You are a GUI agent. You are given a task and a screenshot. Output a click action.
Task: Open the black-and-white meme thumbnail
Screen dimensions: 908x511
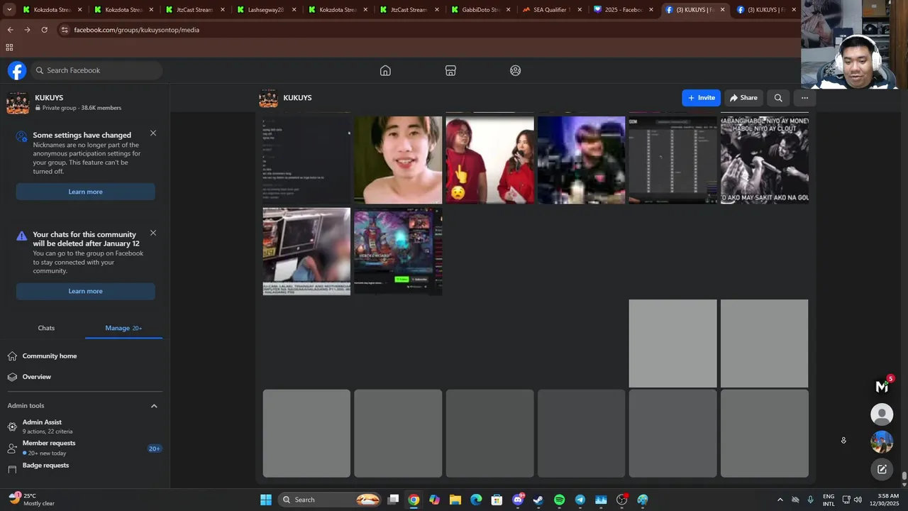click(764, 160)
